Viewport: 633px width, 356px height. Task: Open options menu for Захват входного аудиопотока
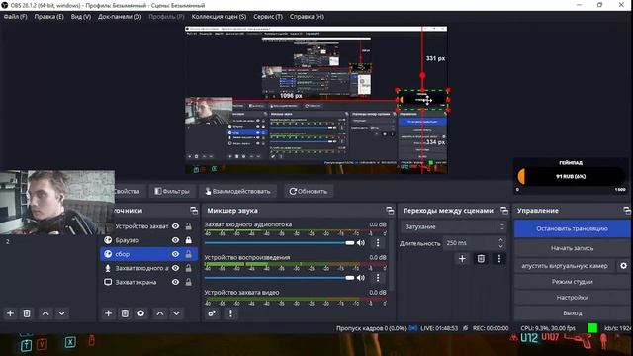pos(378,243)
